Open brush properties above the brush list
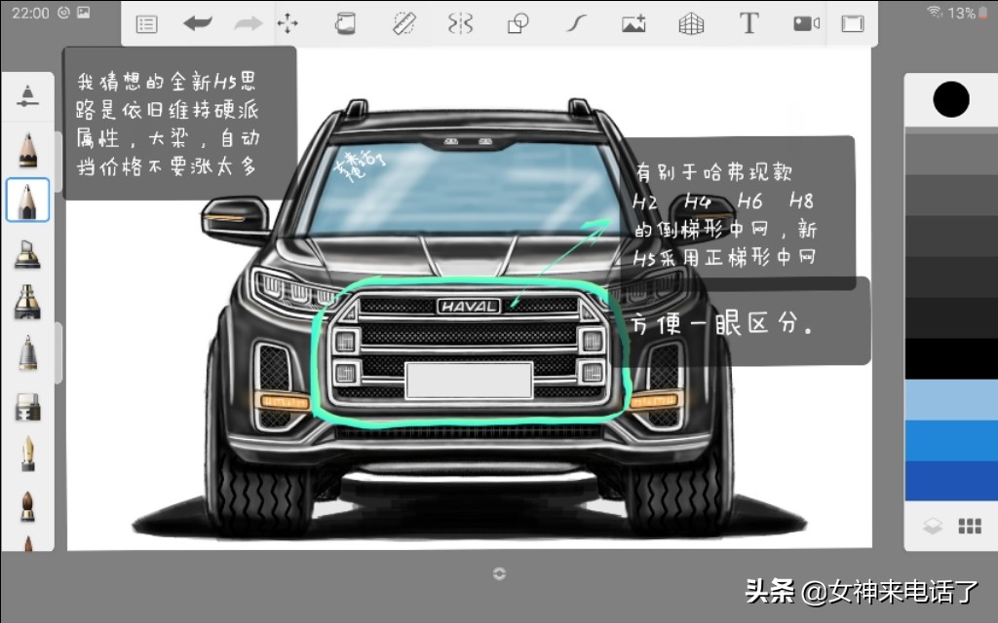Image resolution: width=998 pixels, height=623 pixels. click(27, 94)
